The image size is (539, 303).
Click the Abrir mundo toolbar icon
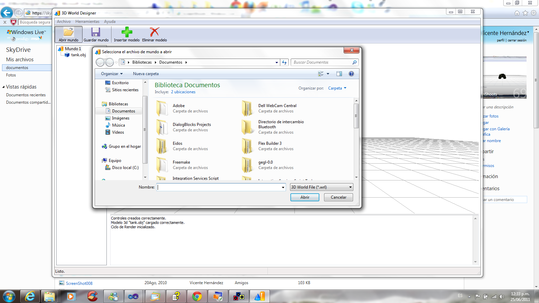(69, 34)
